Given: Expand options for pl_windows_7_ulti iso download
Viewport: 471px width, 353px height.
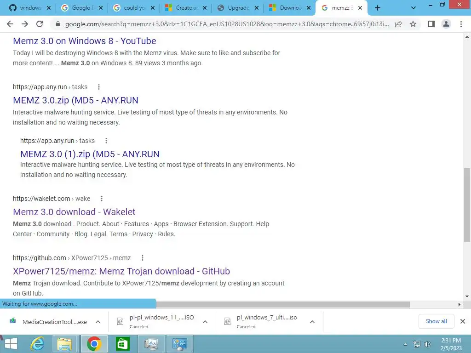Looking at the screenshot, I should pyautogui.click(x=312, y=322).
